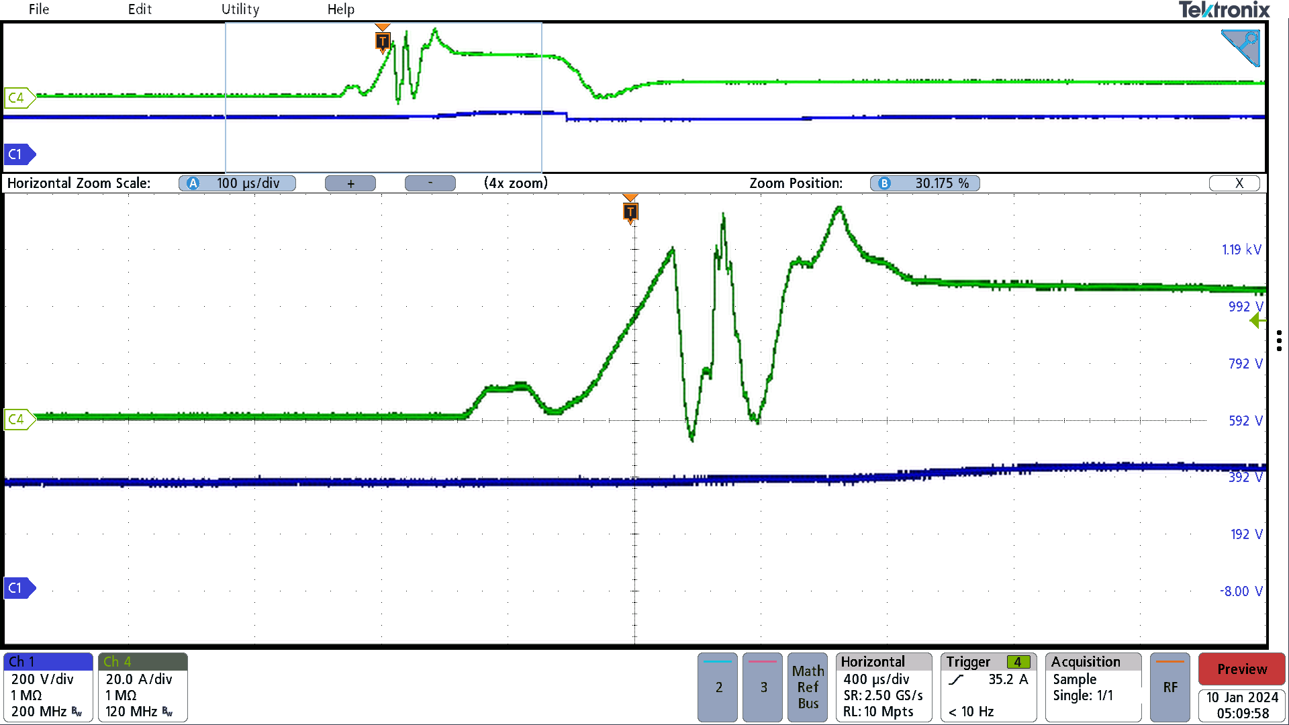Click the rising-edge trigger slope icon
The width and height of the screenshot is (1289, 725).
coord(956,680)
